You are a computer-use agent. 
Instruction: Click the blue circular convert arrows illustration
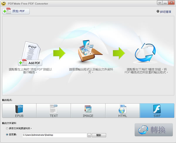145,53
